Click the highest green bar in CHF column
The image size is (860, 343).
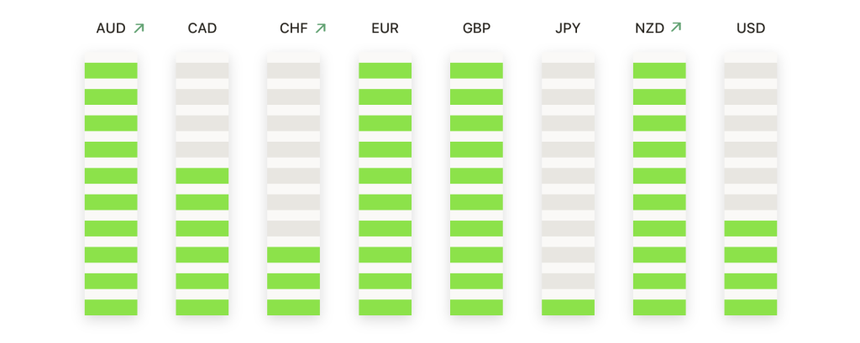tap(293, 255)
